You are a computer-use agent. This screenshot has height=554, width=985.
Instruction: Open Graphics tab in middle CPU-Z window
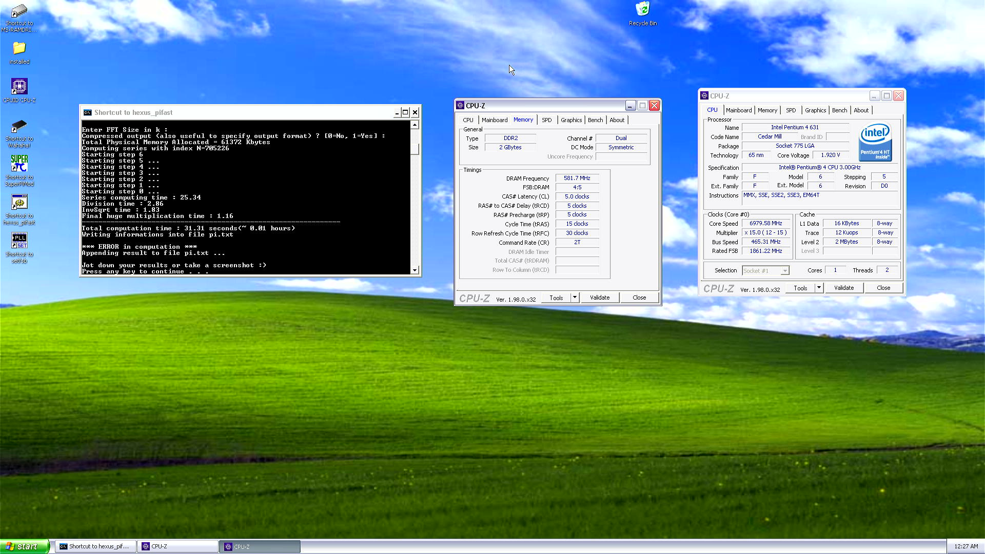(571, 120)
